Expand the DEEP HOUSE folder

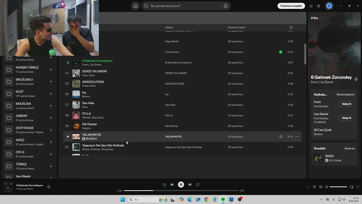click(x=51, y=130)
